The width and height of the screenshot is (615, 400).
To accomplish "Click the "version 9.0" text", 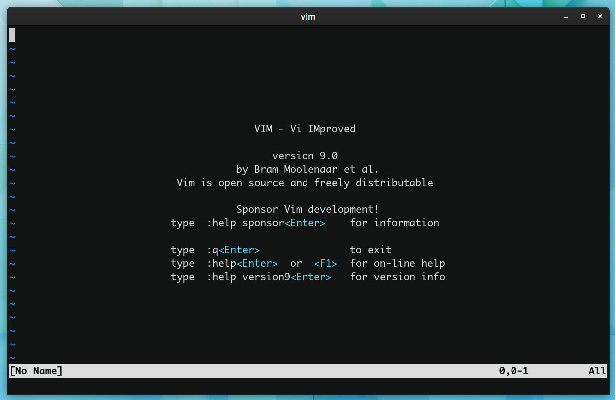I will tap(305, 156).
